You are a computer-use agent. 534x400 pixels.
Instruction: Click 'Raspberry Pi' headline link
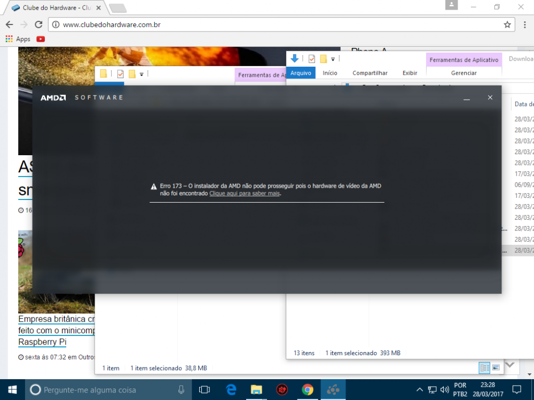point(42,342)
